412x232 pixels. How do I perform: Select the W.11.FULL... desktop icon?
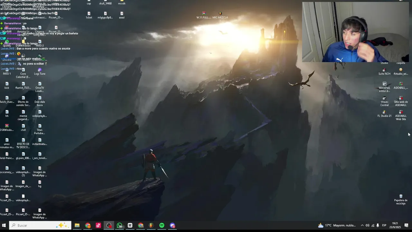click(x=204, y=15)
